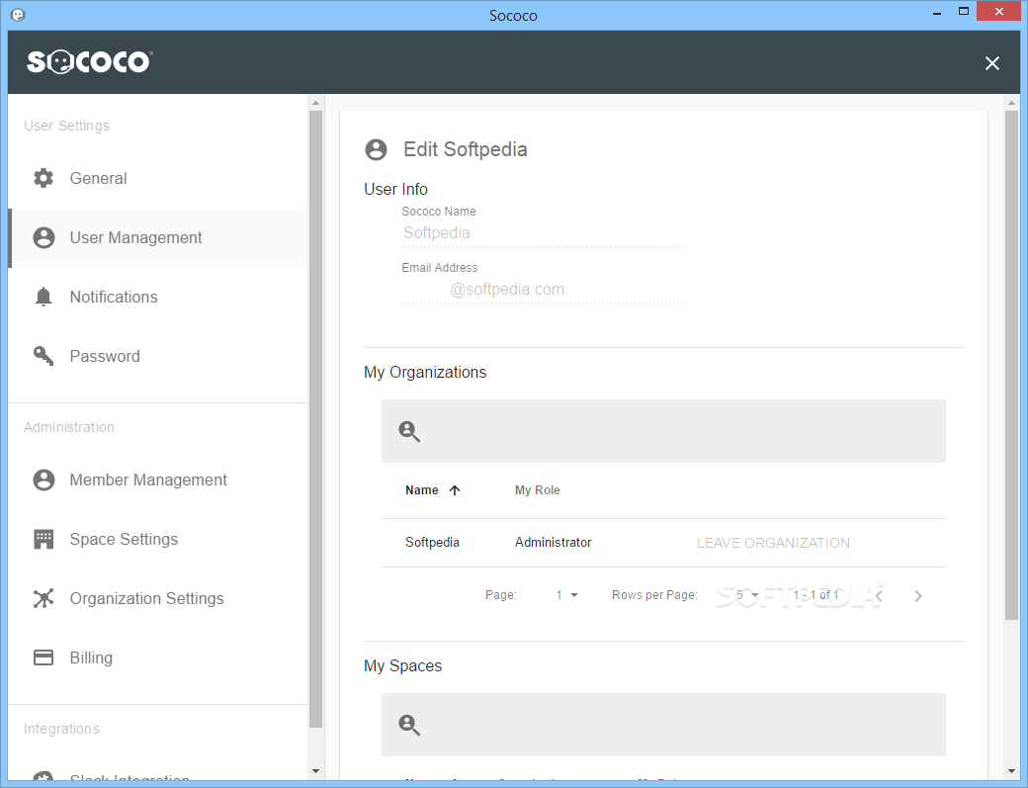Close the settings panel with X
Viewport: 1028px width, 788px height.
(x=992, y=63)
